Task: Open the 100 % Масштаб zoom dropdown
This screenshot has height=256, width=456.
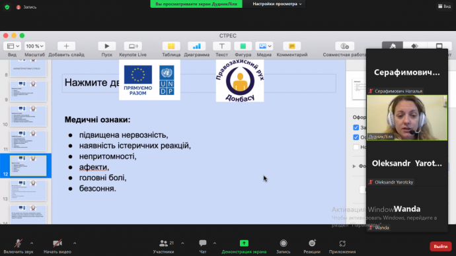Action: pos(34,46)
